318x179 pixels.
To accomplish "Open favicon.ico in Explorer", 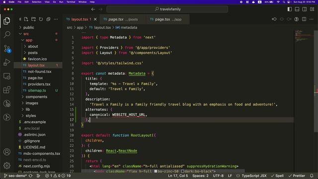I will click(x=38, y=59).
